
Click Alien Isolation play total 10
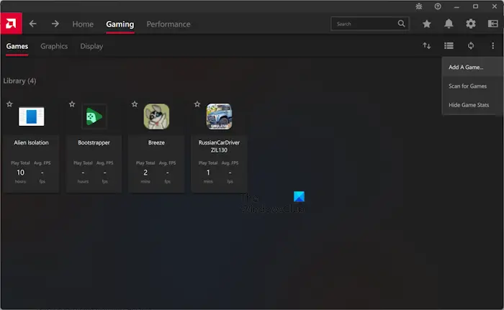(x=21, y=173)
